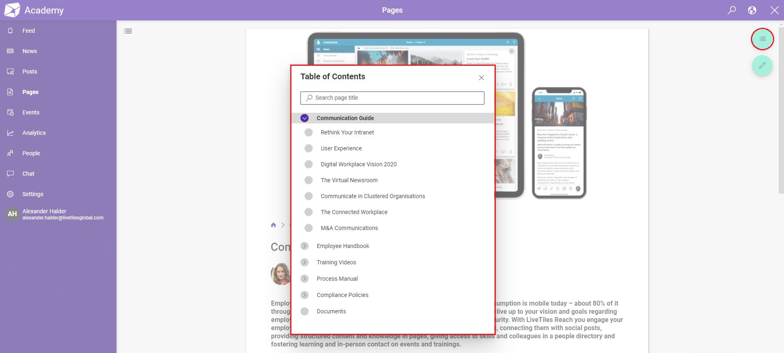Click the breadcrumb chevron after home

click(283, 225)
